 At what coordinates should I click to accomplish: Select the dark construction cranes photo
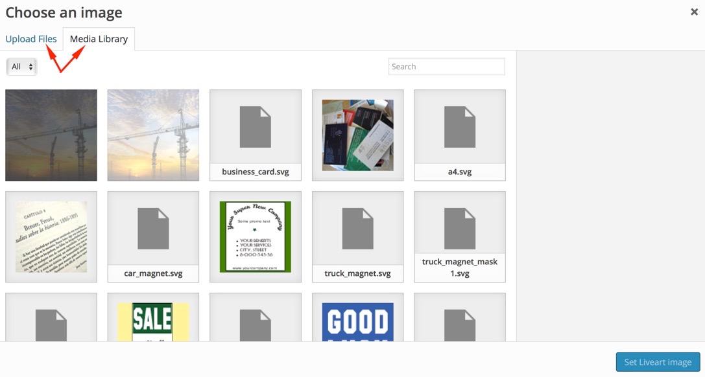click(51, 135)
